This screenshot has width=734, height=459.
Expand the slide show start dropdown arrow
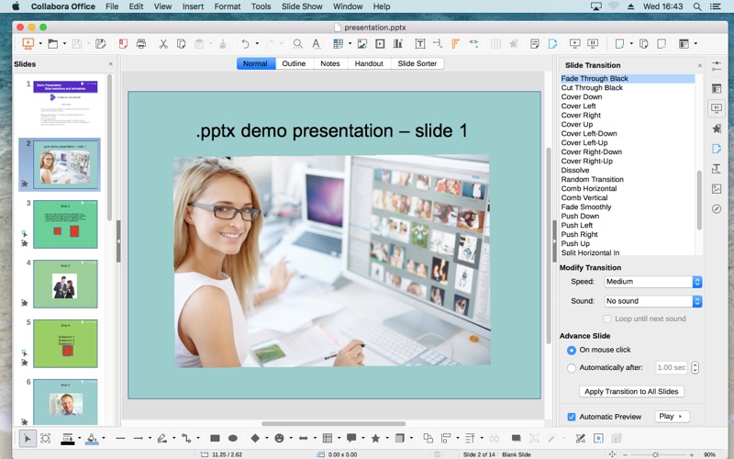coord(40,43)
